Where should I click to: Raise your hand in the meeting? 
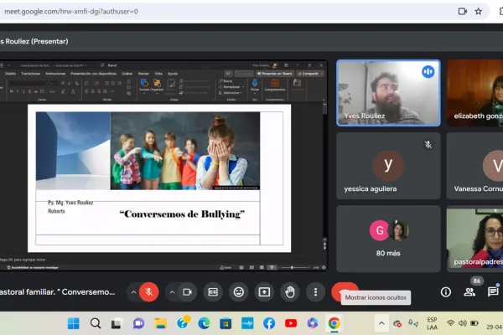pos(290,292)
